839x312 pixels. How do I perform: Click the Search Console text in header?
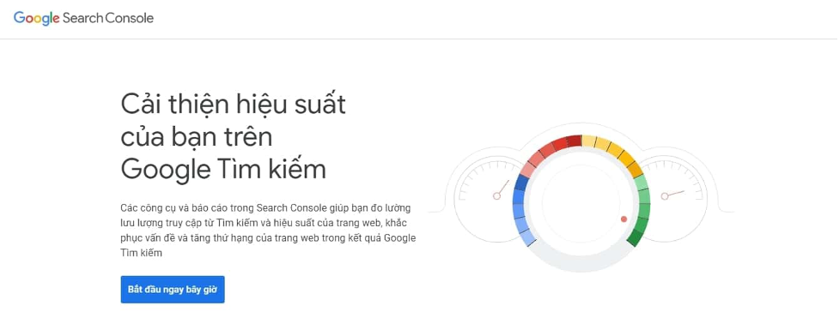(x=108, y=18)
